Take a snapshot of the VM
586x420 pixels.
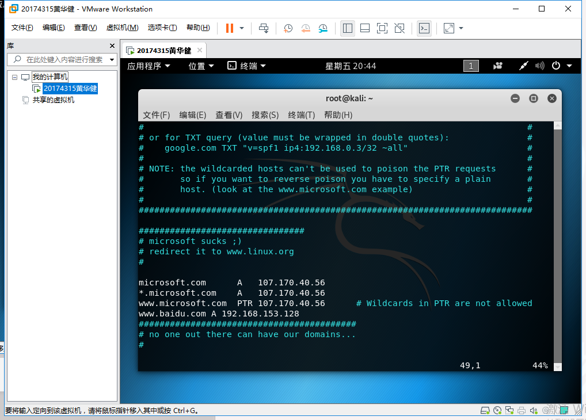pos(288,28)
